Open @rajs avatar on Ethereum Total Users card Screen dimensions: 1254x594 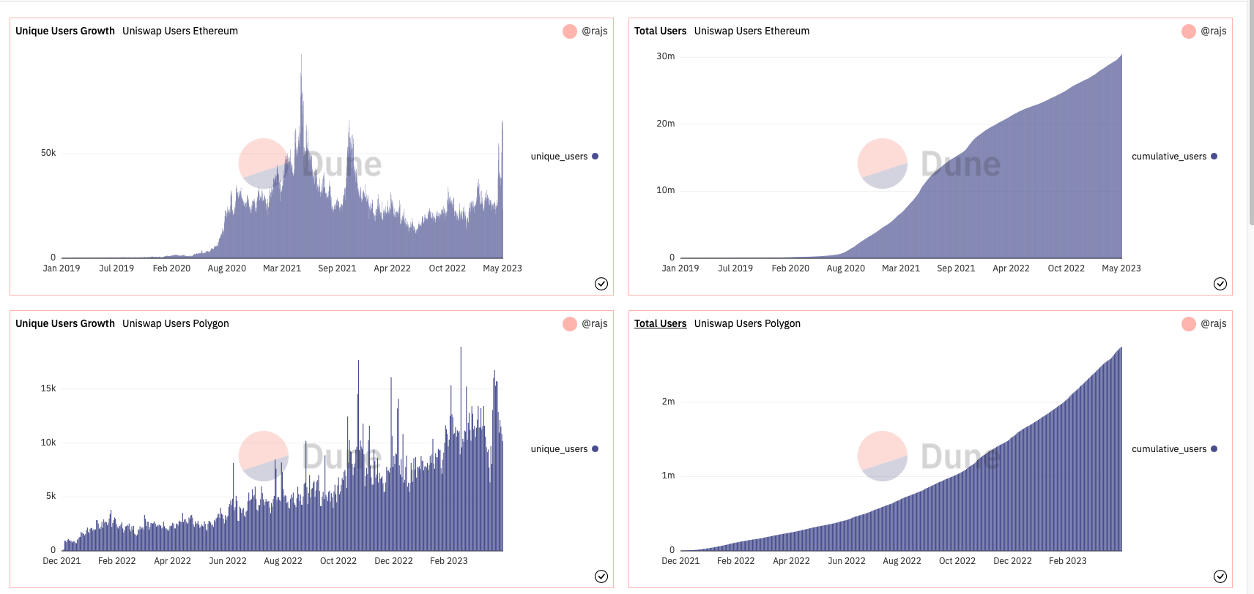pyautogui.click(x=1189, y=31)
